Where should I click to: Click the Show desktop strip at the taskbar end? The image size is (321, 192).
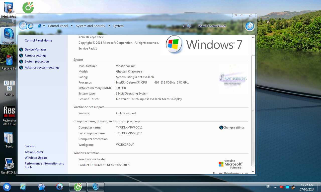click(x=319, y=187)
